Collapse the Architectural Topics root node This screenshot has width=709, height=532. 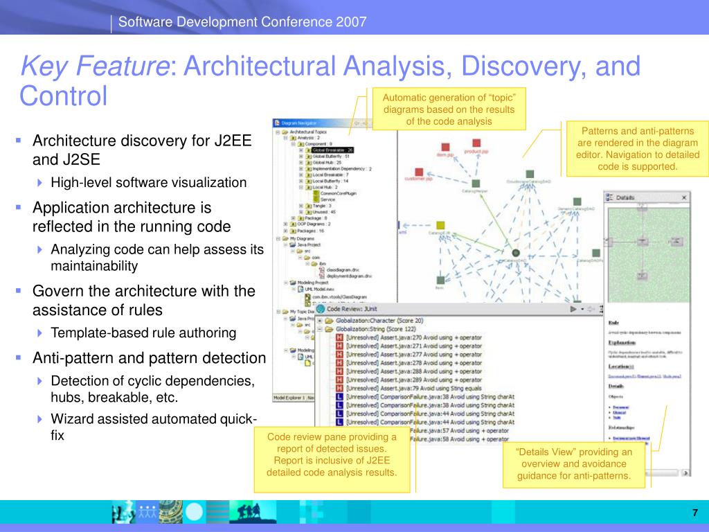coord(278,132)
